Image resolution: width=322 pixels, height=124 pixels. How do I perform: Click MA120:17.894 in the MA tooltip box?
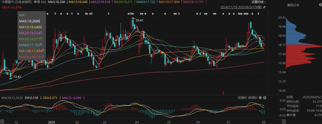click(x=32, y=51)
